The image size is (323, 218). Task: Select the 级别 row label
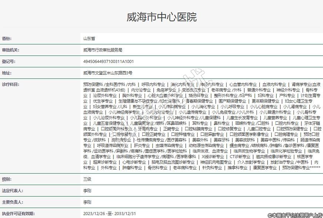tap(7, 179)
